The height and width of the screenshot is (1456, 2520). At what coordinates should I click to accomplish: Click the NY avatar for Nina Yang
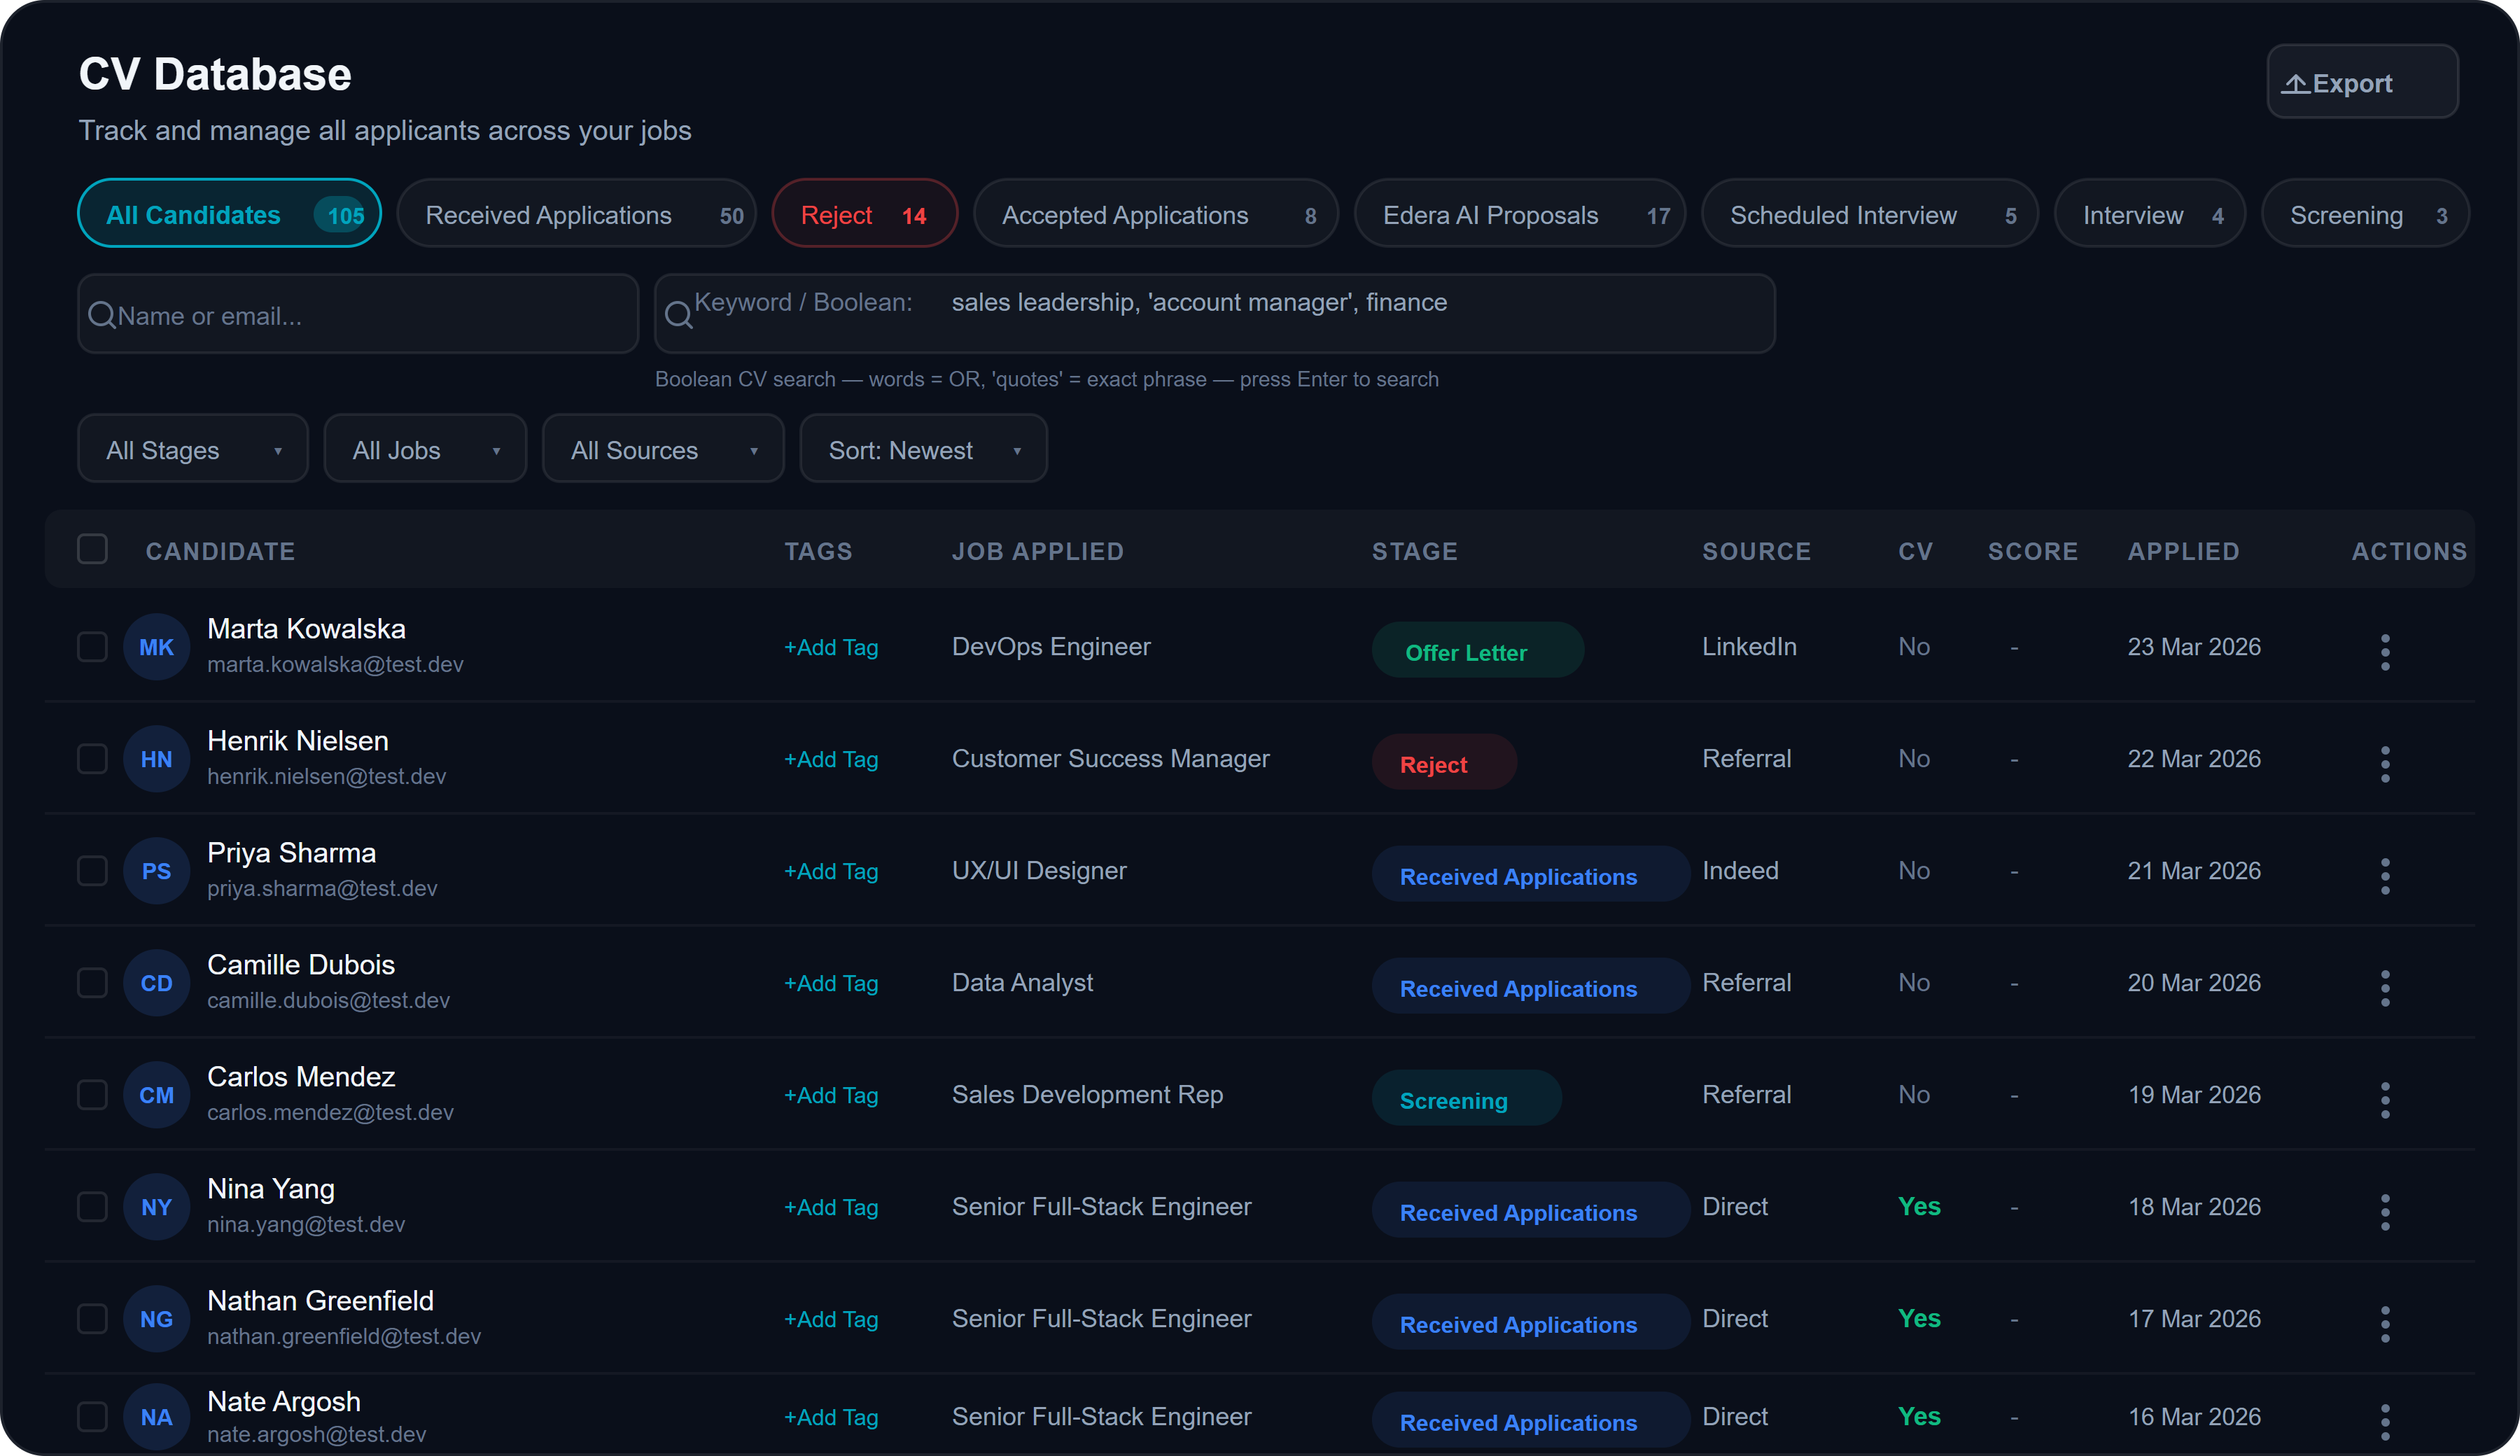coord(156,1207)
